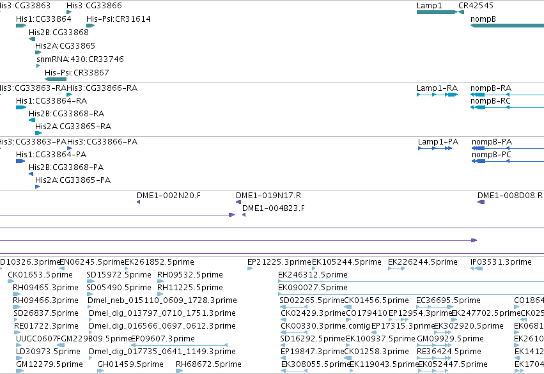Screen dimensions: 544x374
Task: Click His1:CG33864-PA protein arrow
Action: pos(20,161)
